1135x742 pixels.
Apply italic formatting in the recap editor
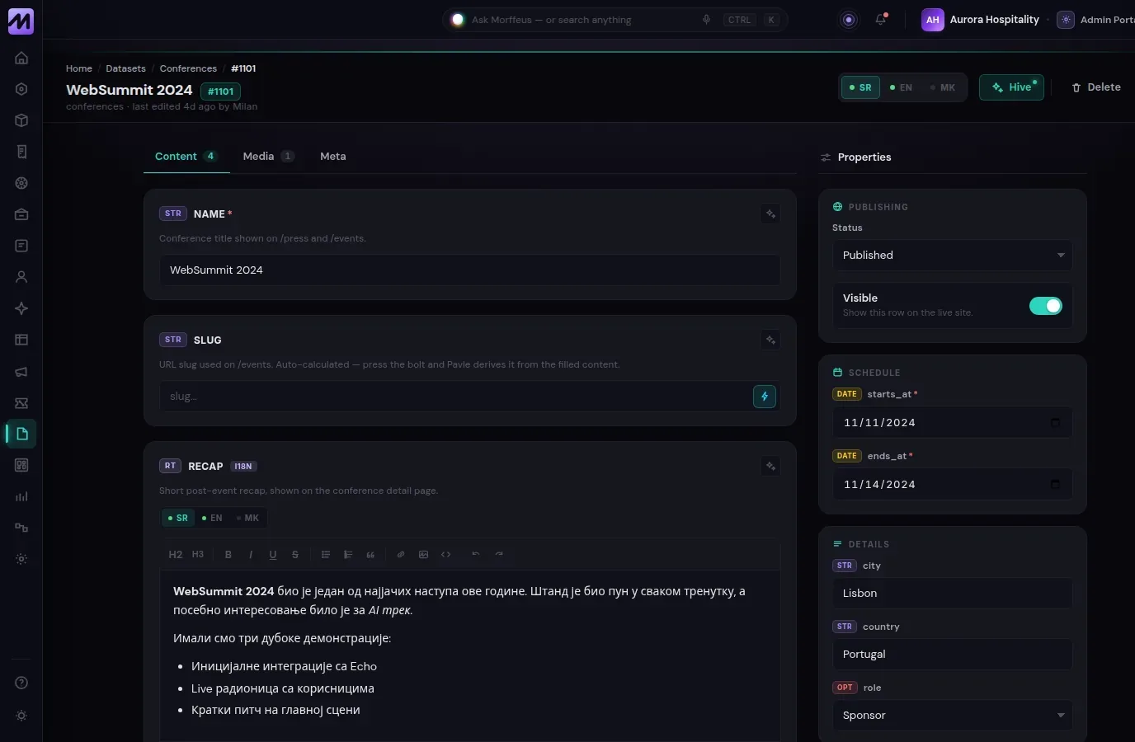[251, 555]
